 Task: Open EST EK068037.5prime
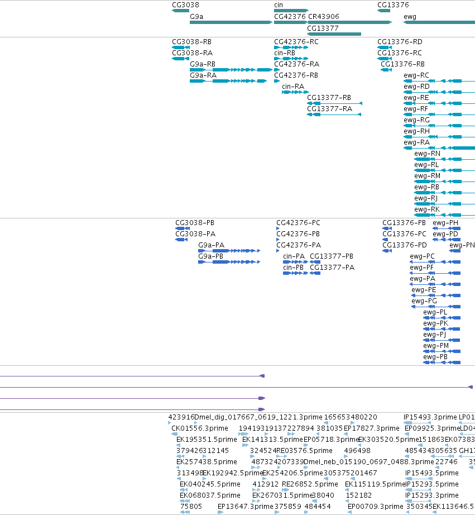click(x=210, y=495)
